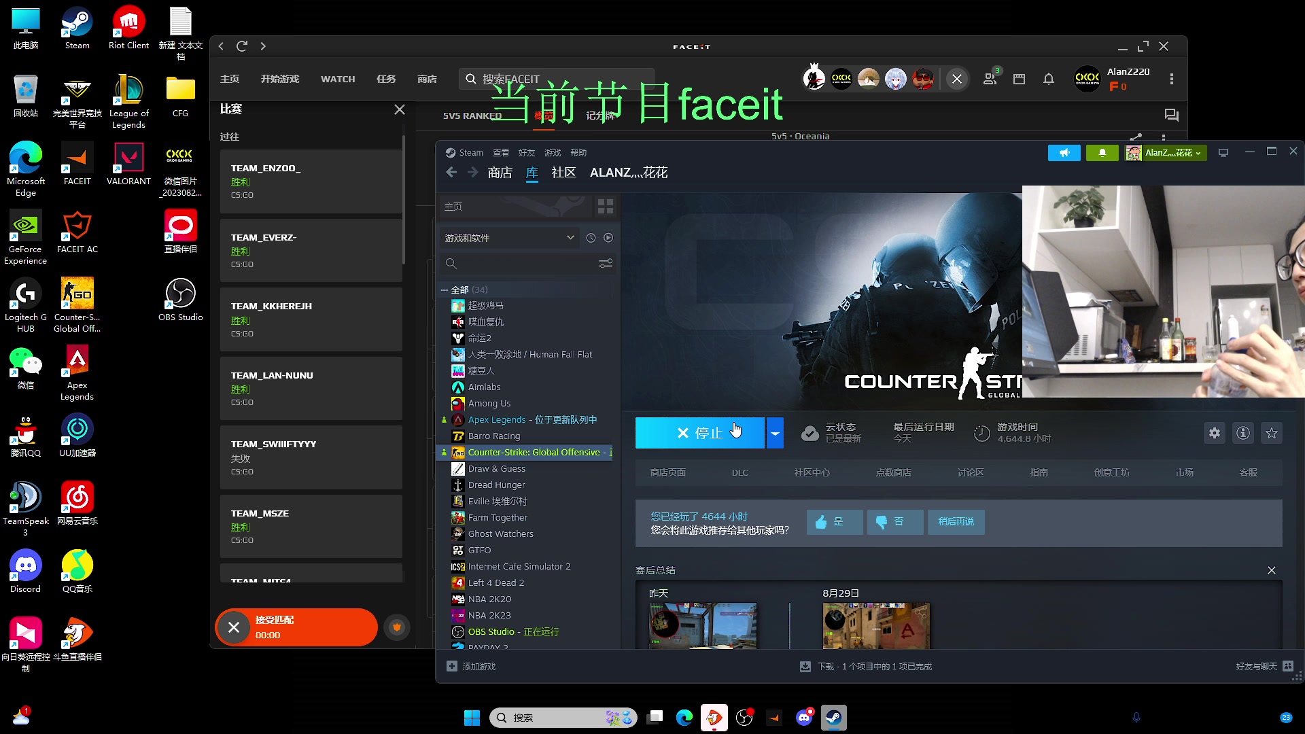Launch VALORANT from desktop
The image size is (1305, 734).
click(128, 164)
